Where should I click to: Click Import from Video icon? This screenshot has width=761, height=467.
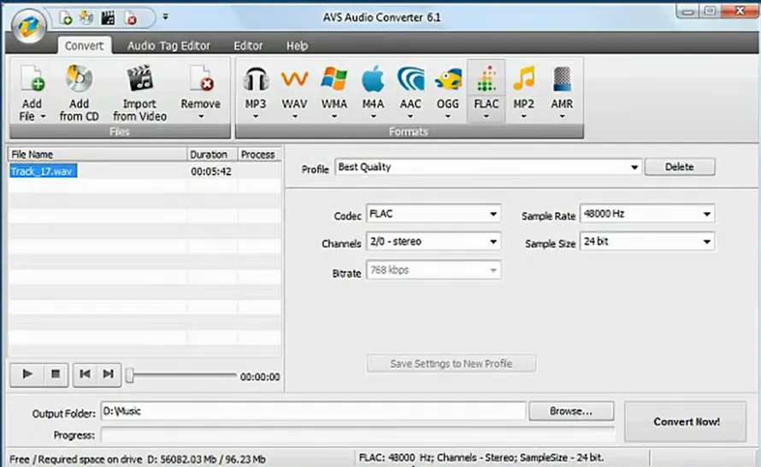click(139, 80)
